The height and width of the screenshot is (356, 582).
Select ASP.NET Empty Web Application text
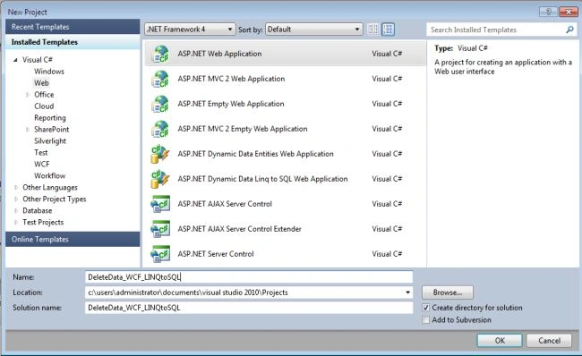(230, 104)
